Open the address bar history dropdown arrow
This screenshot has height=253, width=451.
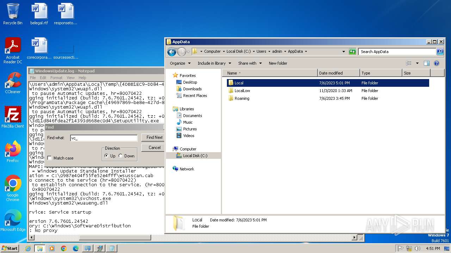click(344, 52)
